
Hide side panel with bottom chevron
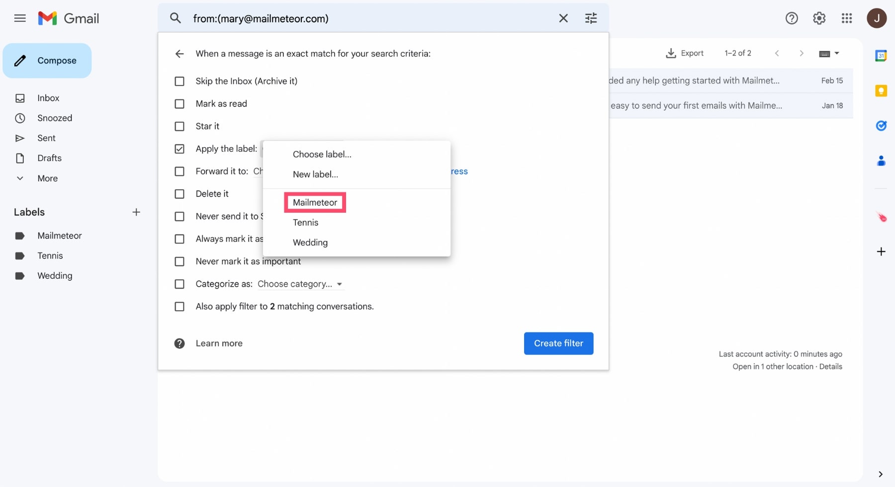881,474
